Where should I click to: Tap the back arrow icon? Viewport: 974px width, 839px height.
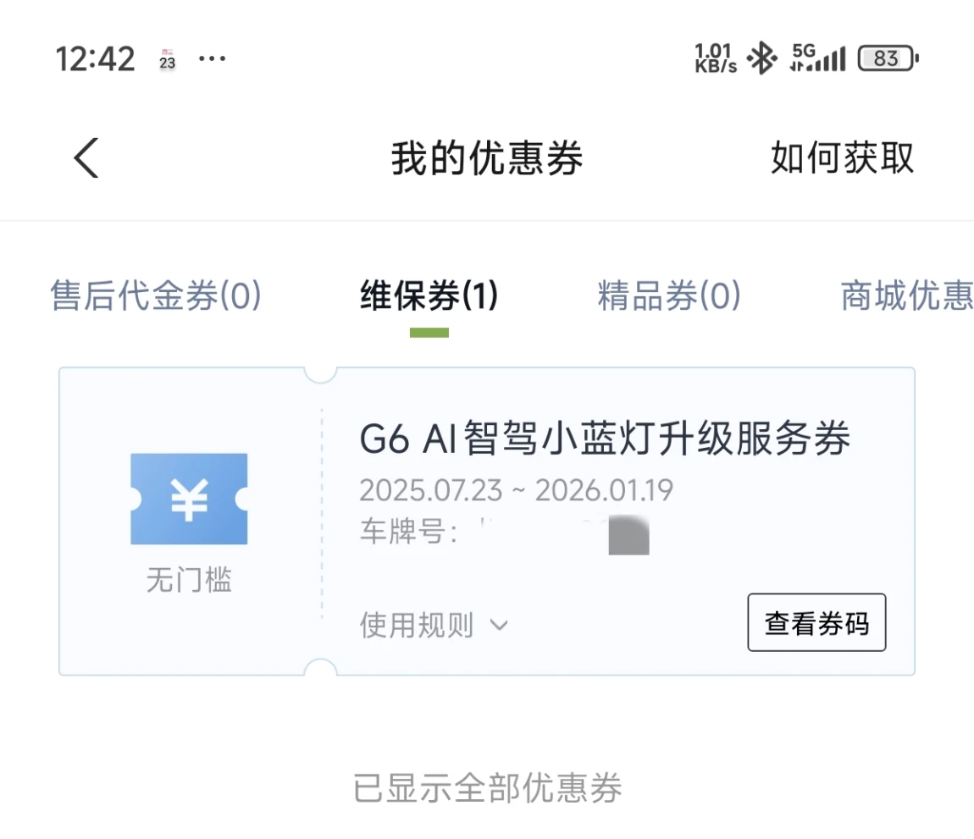click(x=86, y=157)
